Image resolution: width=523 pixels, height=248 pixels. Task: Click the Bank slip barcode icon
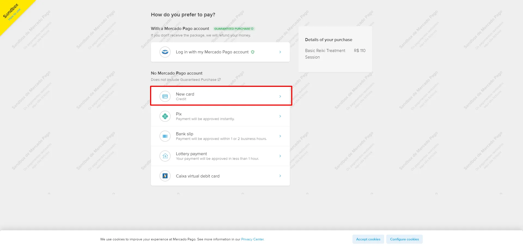165,136
